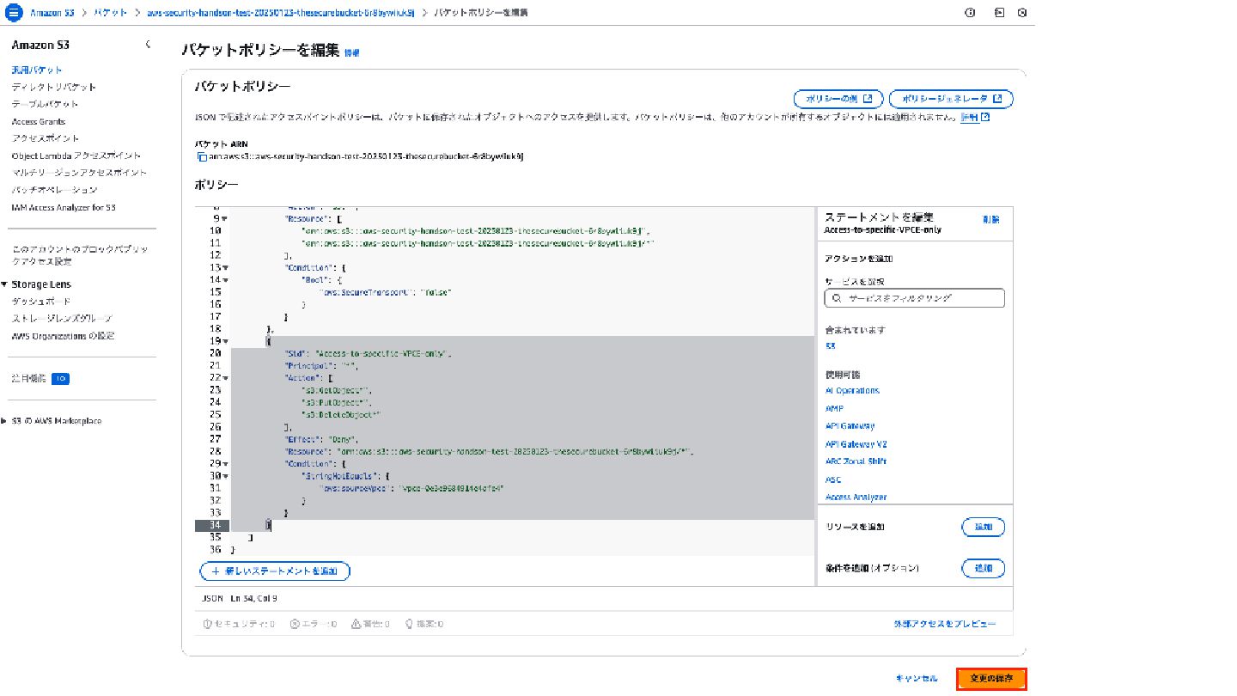Click 追加 button for リソースを追加
The width and height of the screenshot is (1237, 696).
click(983, 527)
